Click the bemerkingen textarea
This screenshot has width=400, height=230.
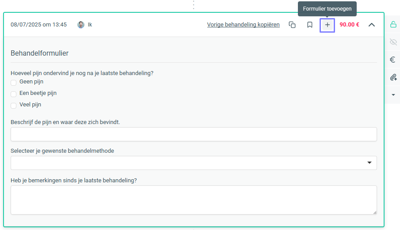(194, 200)
